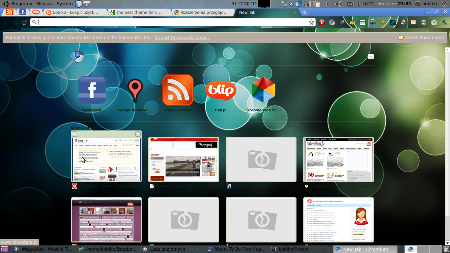Image resolution: width=450 pixels, height=253 pixels.
Task: Click the red notepad extension icon
Action: click(x=413, y=22)
